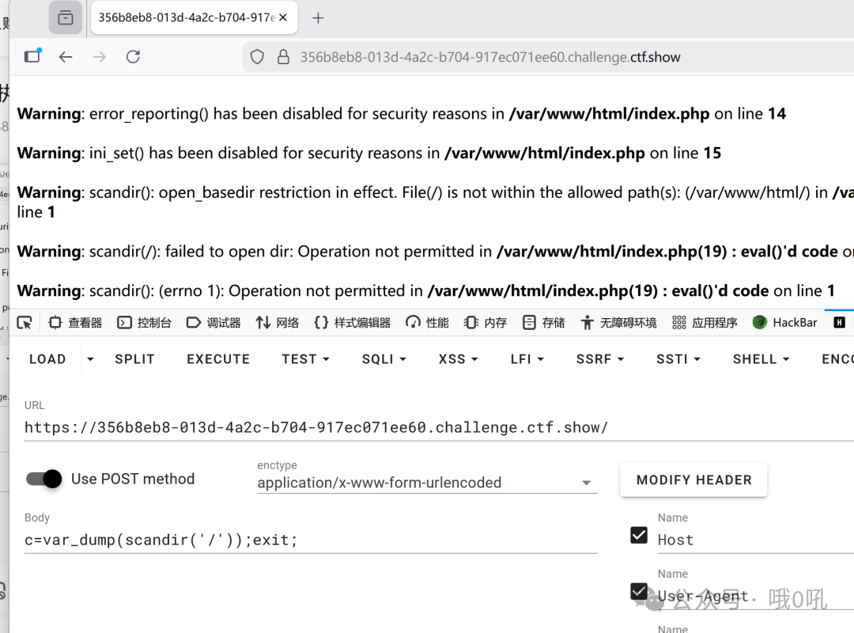The height and width of the screenshot is (633, 854).
Task: Open the enctype dropdown selector
Action: click(x=427, y=483)
